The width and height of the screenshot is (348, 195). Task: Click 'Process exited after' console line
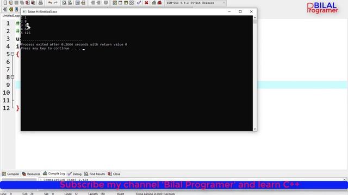click(74, 44)
